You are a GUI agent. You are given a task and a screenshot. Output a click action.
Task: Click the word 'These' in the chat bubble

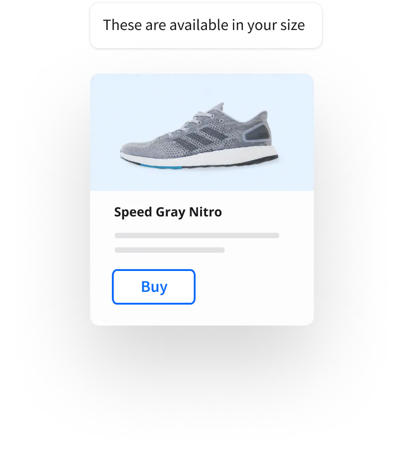pos(122,25)
